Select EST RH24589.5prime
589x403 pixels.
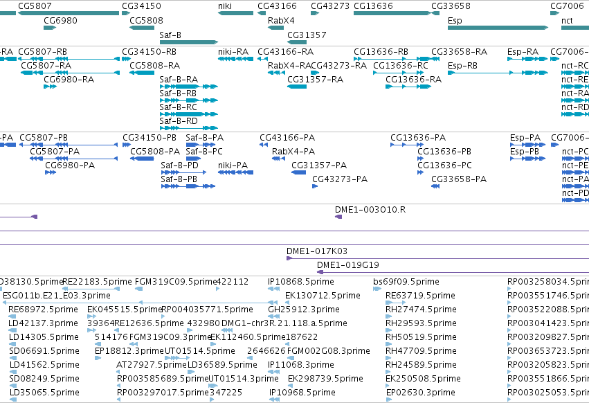(x=388, y=371)
